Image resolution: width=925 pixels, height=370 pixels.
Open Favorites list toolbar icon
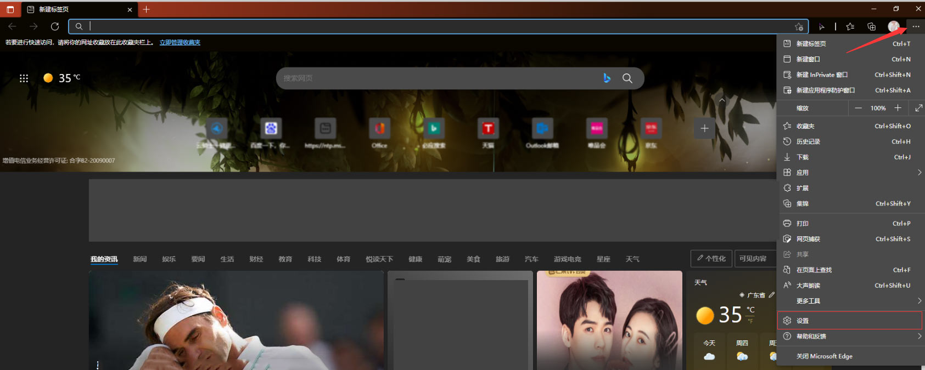[x=850, y=26]
